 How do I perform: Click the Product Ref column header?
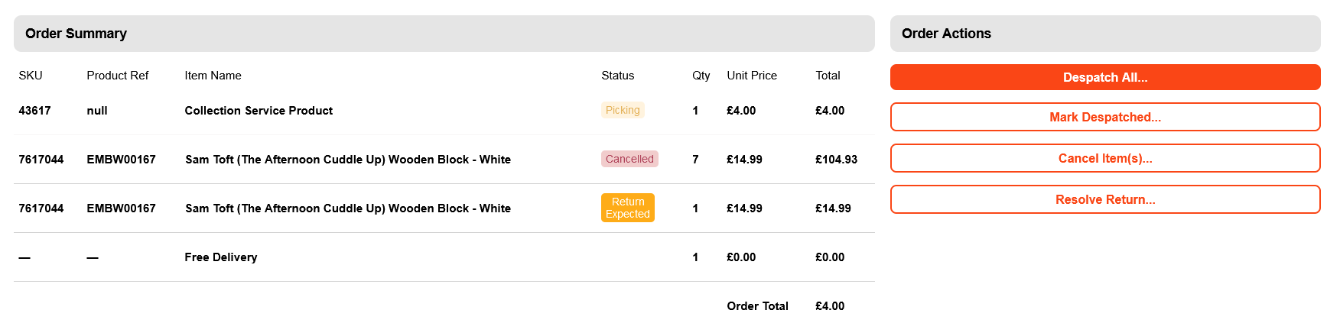118,76
